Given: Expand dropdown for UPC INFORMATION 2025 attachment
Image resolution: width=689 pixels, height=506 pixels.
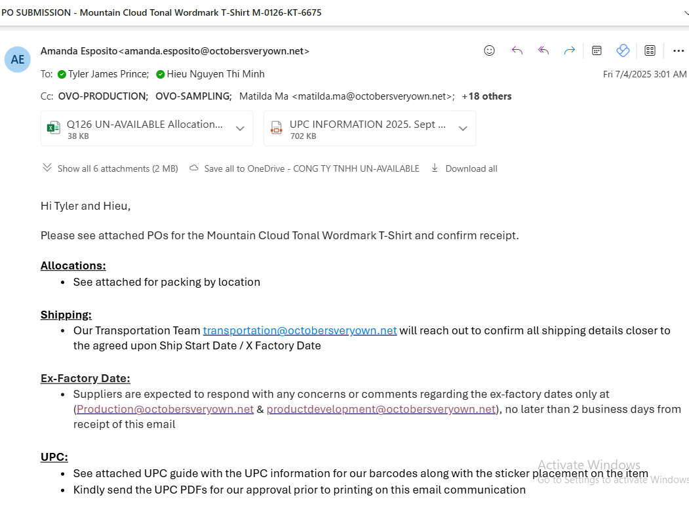Looking at the screenshot, I should coord(463,128).
